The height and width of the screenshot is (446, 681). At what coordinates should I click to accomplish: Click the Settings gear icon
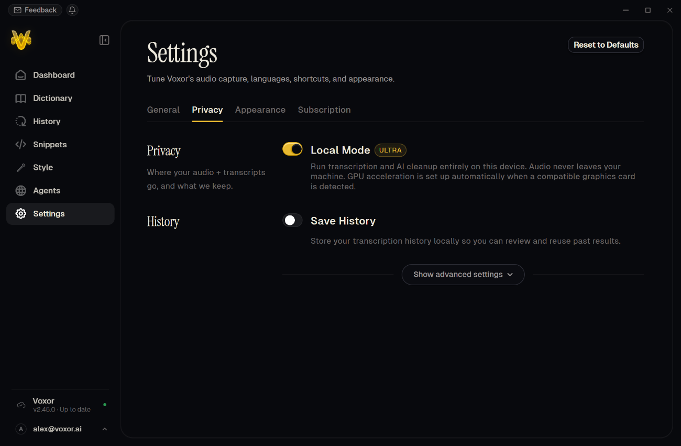[x=20, y=213]
